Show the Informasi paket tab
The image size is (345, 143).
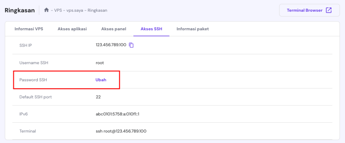click(x=193, y=29)
